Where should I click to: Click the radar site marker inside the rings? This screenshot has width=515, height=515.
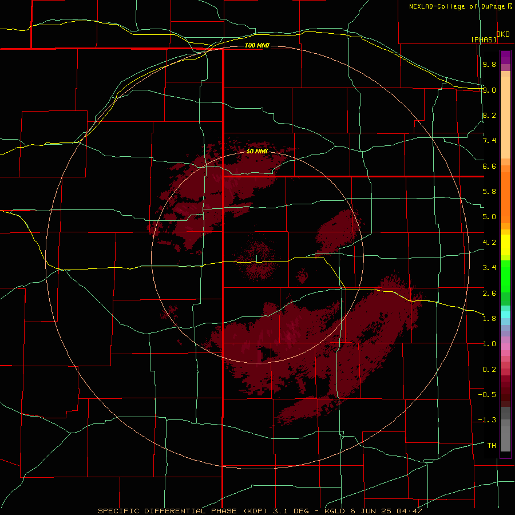257,259
